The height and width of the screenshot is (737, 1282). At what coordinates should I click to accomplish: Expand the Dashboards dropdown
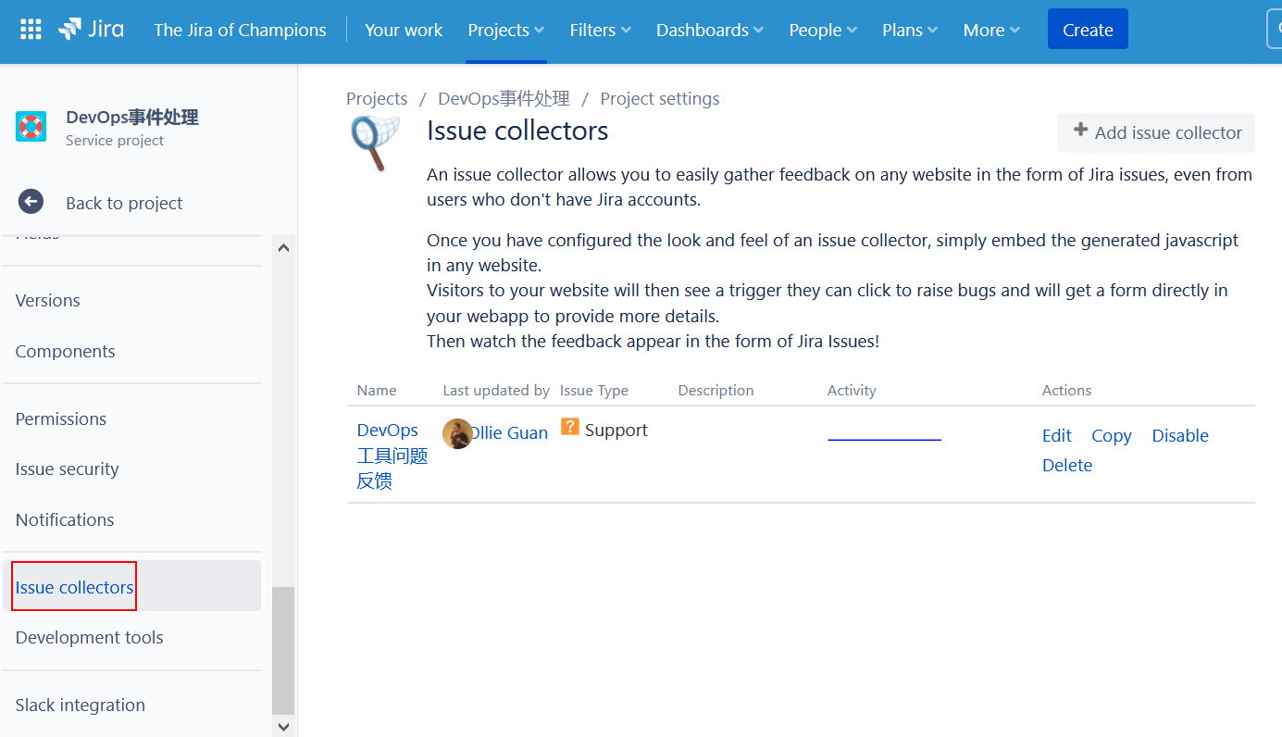tap(710, 31)
